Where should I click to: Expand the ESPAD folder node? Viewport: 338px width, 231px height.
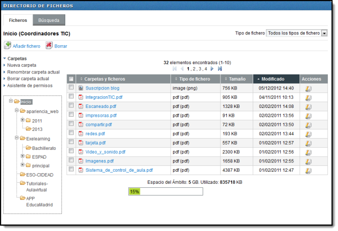coord(22,157)
